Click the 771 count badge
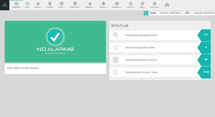This screenshot has width=215, height=117. 204,35
